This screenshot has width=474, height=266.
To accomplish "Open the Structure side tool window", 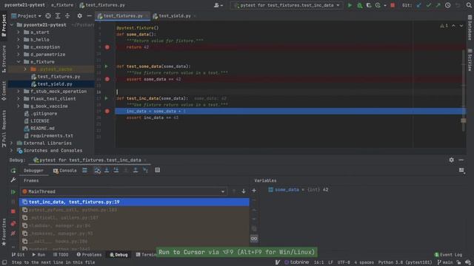I will click(x=4, y=59).
